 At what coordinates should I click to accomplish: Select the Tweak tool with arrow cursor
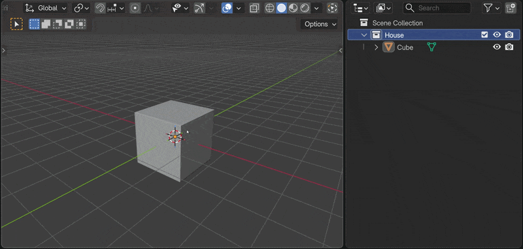tap(16, 24)
